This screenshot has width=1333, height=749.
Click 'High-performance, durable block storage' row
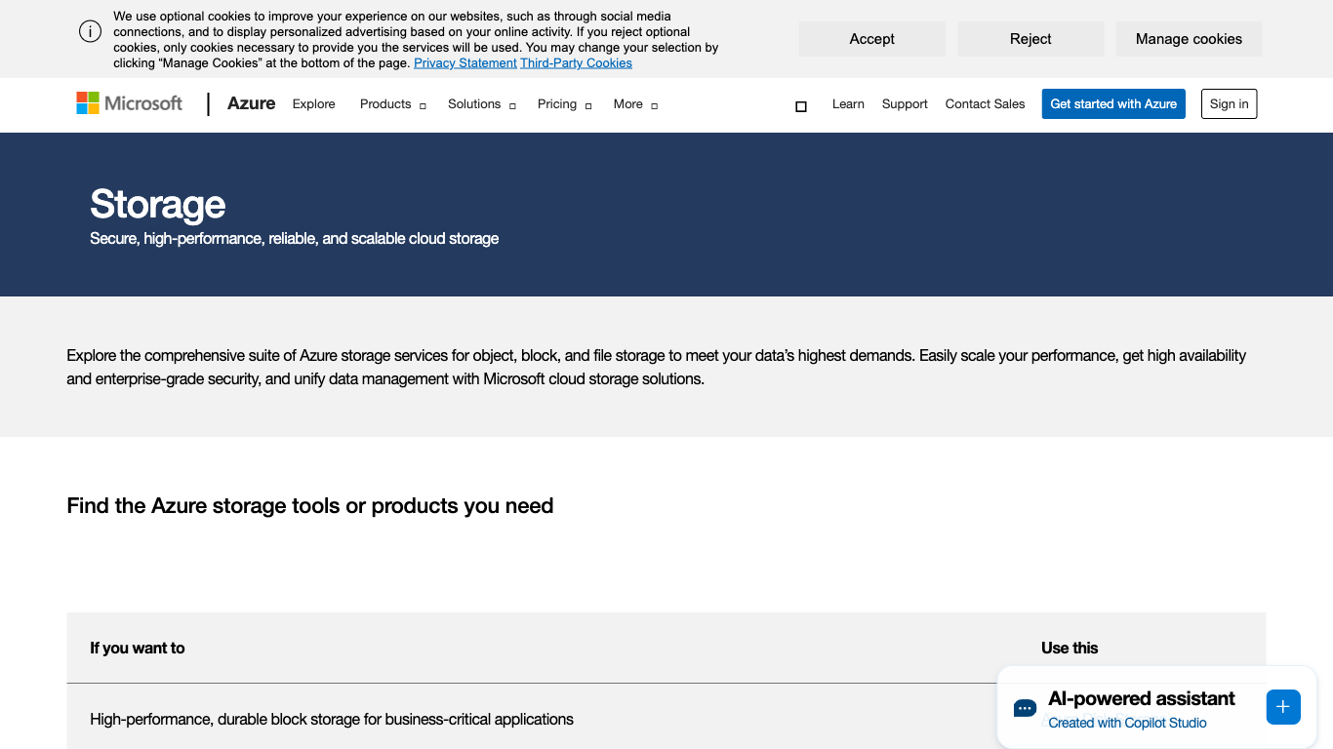point(332,720)
